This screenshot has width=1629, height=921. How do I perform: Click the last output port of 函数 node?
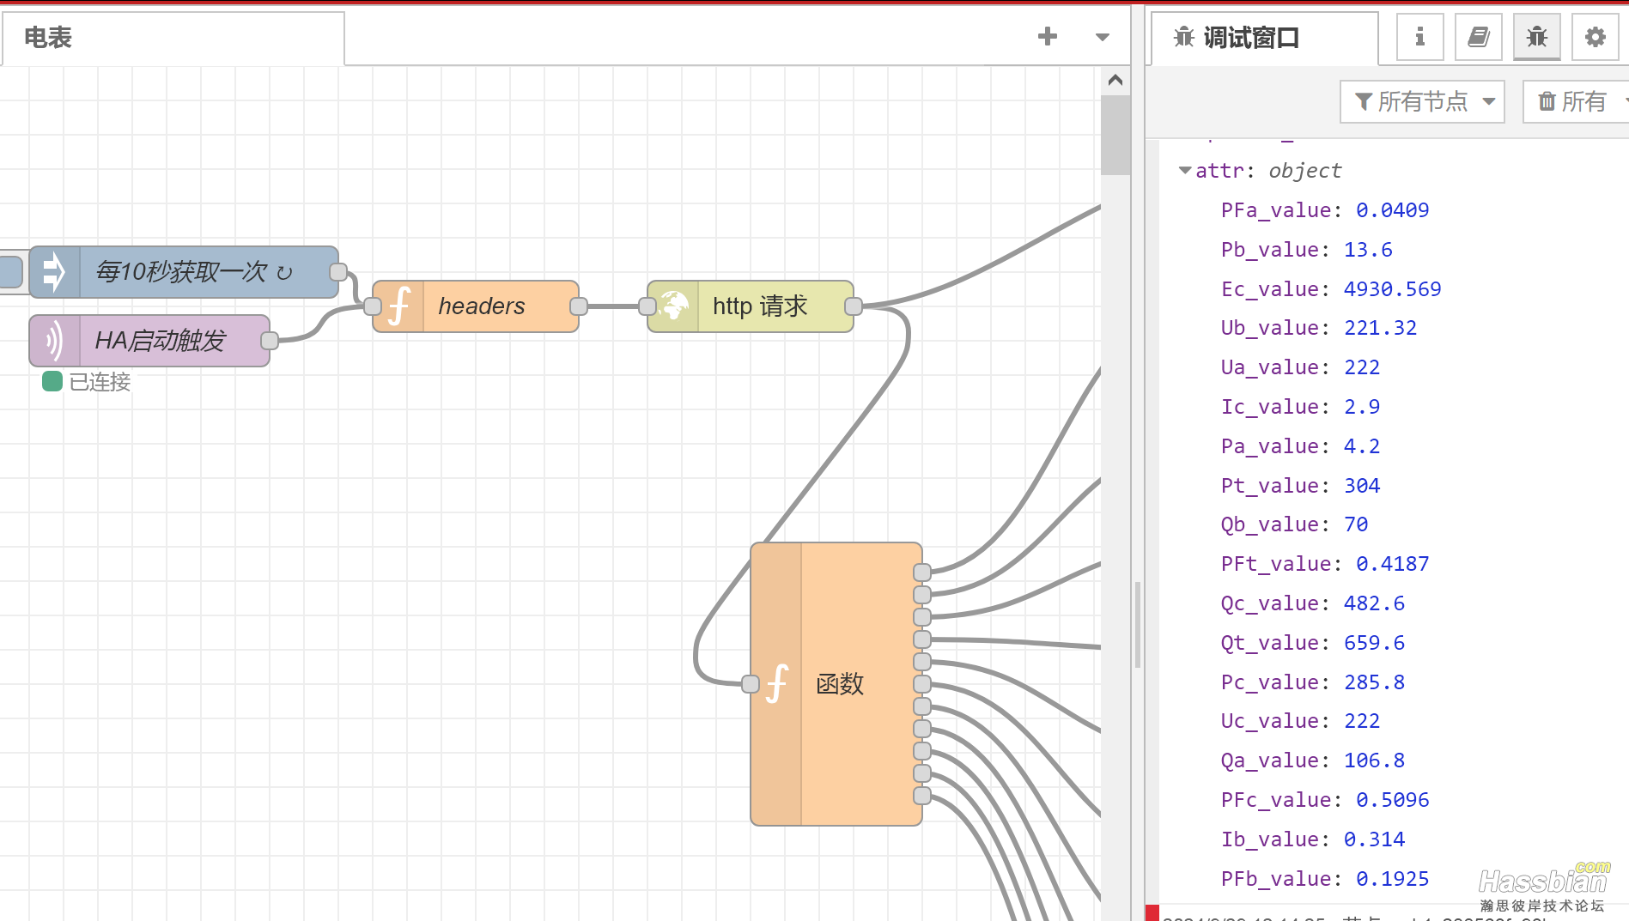(922, 796)
